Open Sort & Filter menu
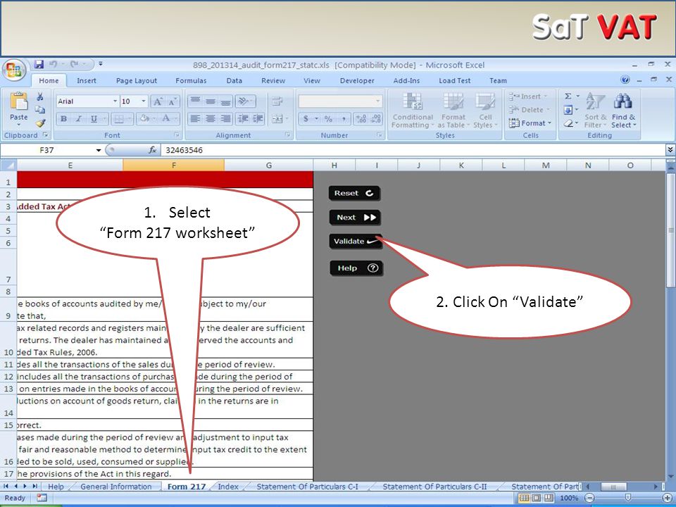Viewport: 676px width, 507px height. (596, 111)
